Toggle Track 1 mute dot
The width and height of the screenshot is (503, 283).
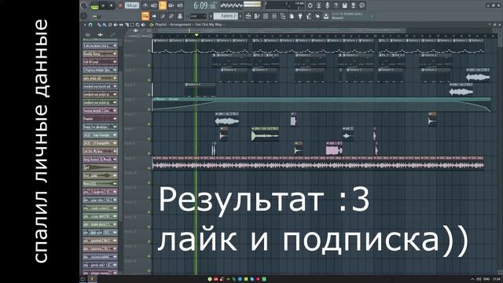[149, 50]
